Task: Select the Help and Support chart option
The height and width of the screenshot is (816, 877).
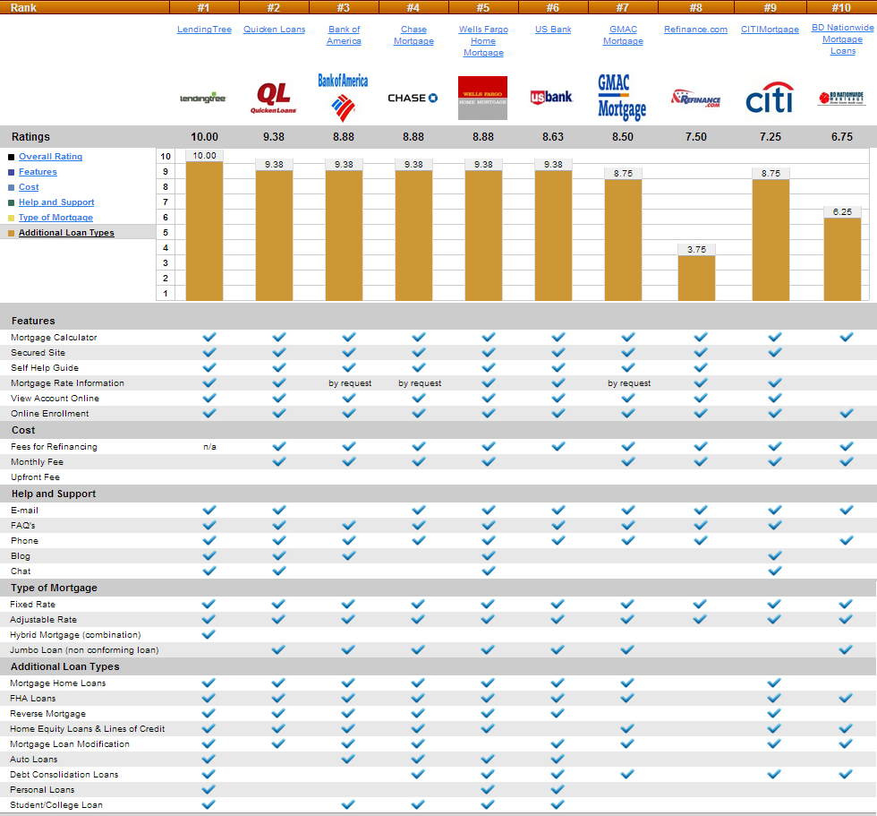Action: click(56, 202)
